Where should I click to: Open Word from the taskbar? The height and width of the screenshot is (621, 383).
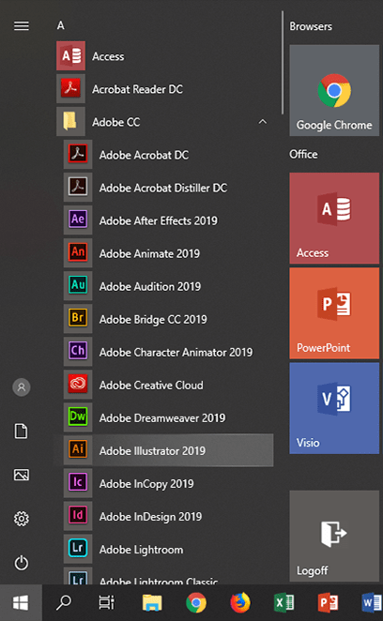tap(372, 603)
